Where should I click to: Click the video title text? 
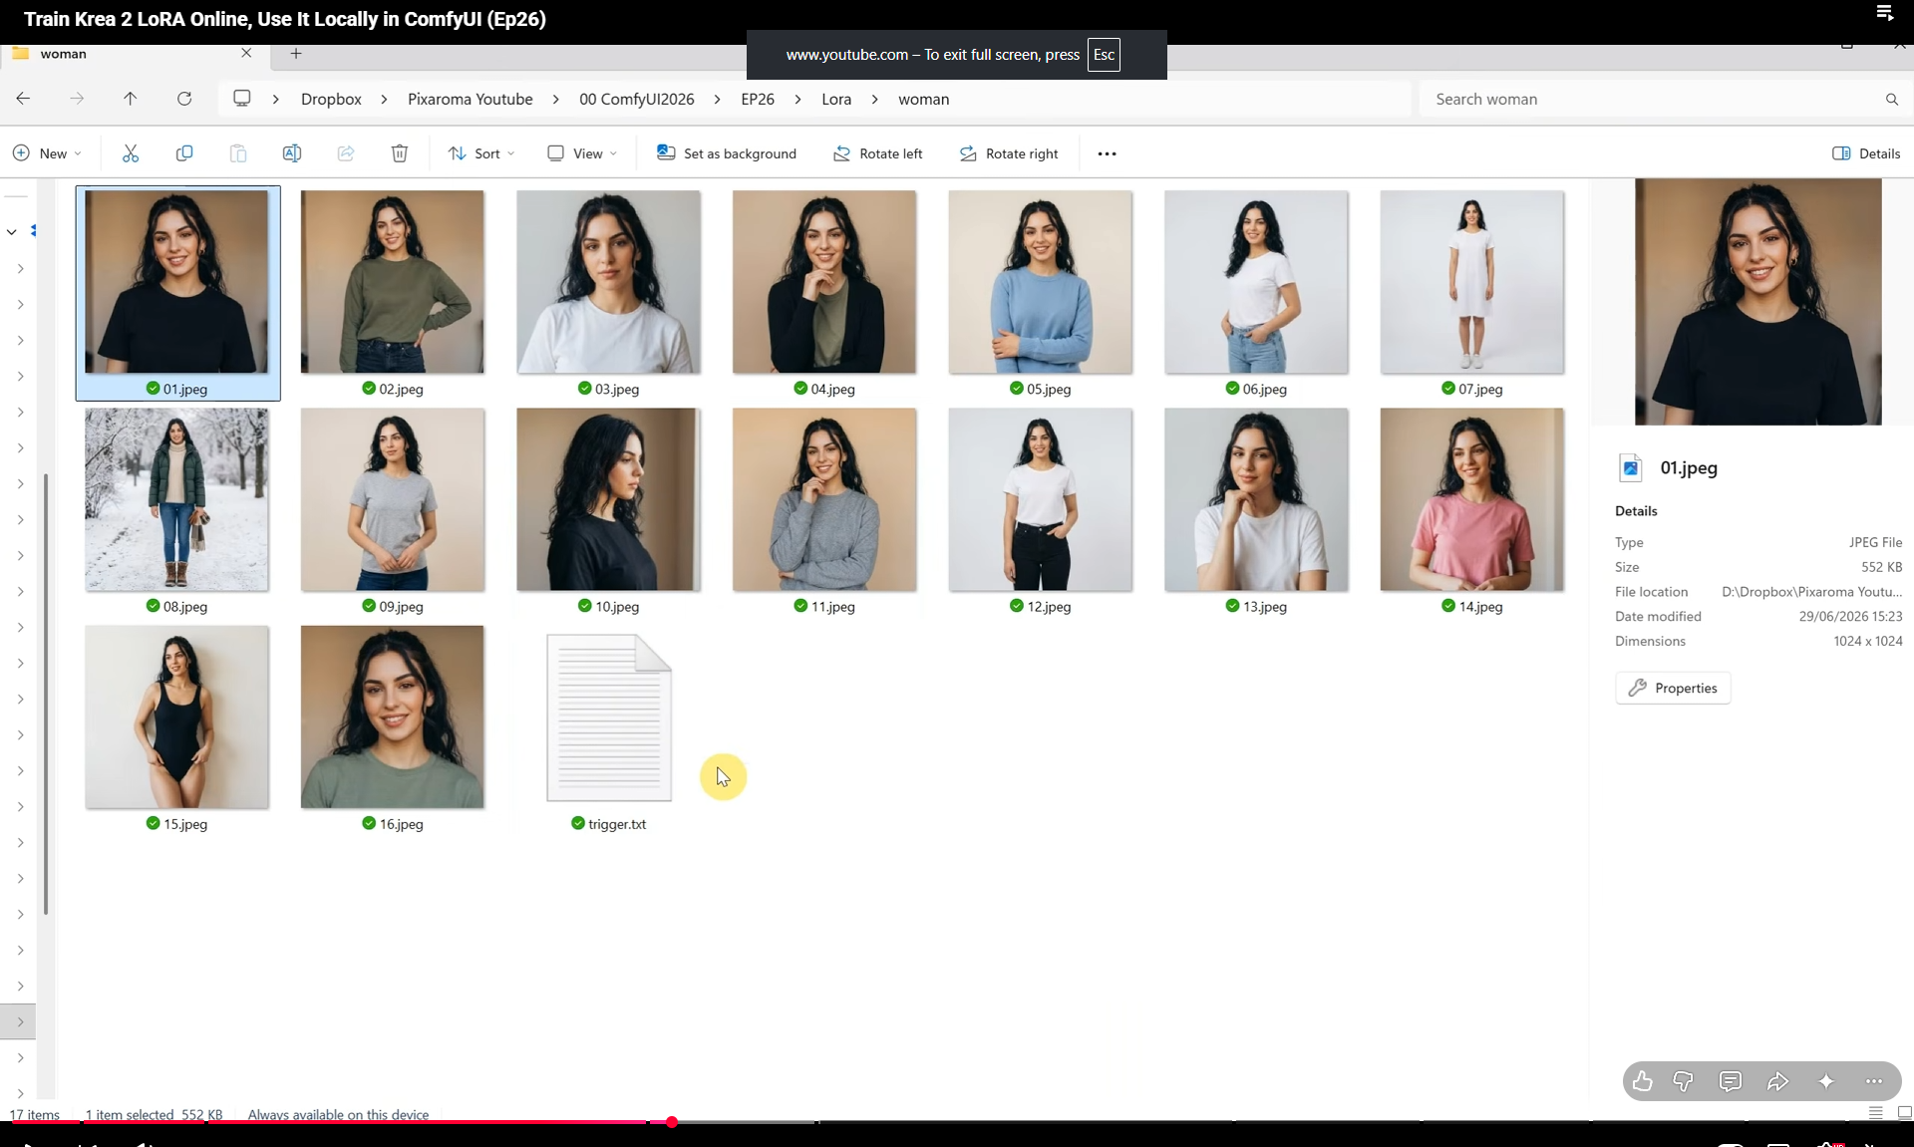click(x=285, y=19)
